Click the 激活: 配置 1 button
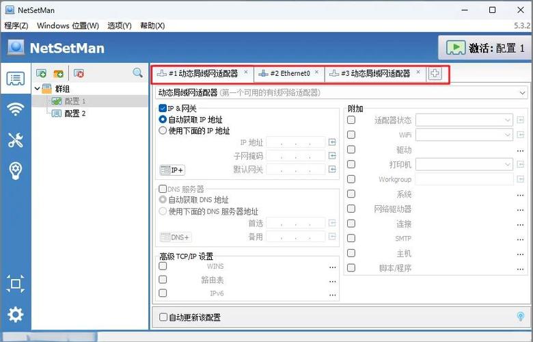This screenshot has width=533, height=342. (485, 48)
